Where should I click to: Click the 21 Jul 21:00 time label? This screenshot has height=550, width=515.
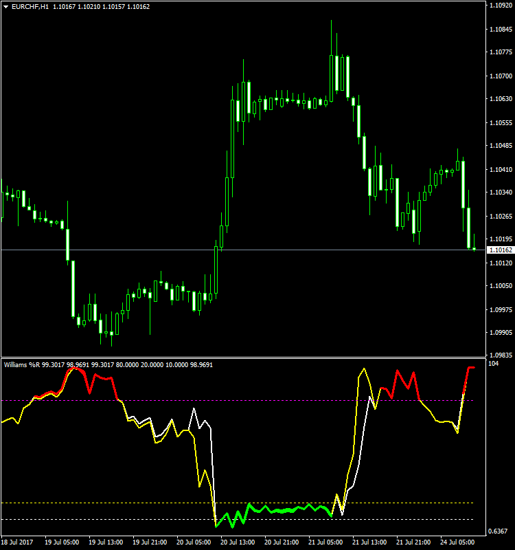tap(413, 542)
